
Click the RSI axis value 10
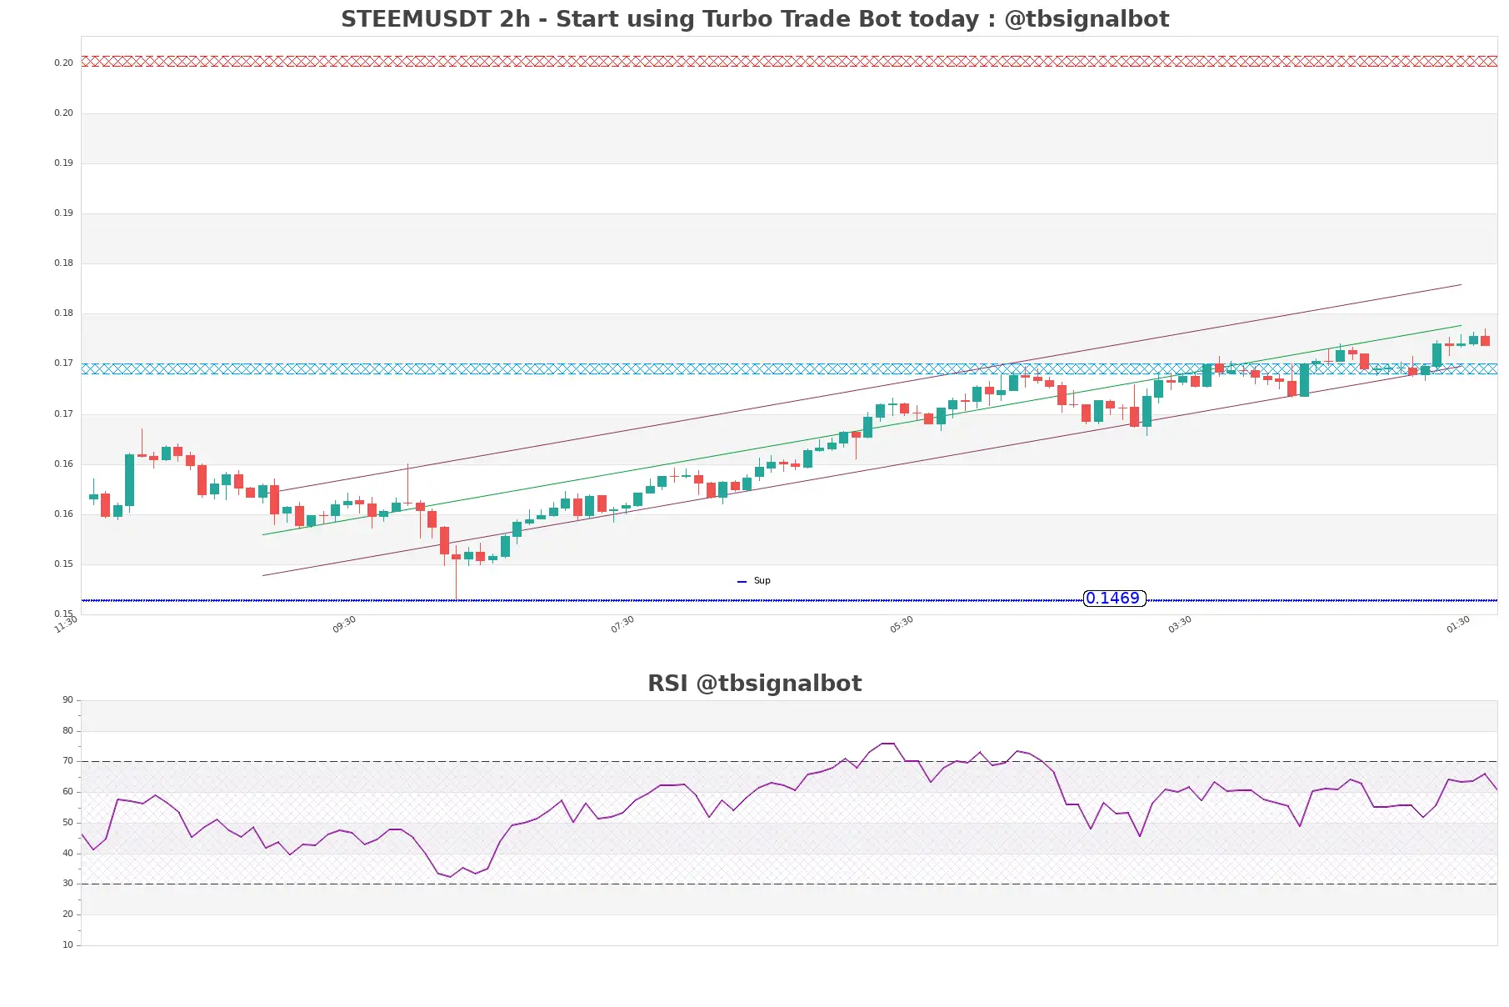(67, 945)
